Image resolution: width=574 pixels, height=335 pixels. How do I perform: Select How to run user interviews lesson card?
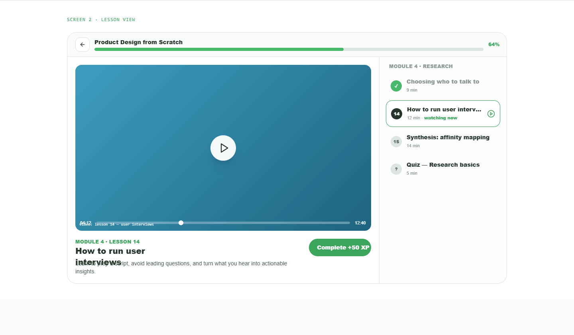443,113
